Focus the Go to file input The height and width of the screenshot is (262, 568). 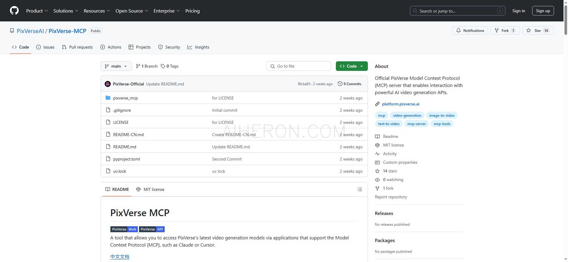point(299,66)
